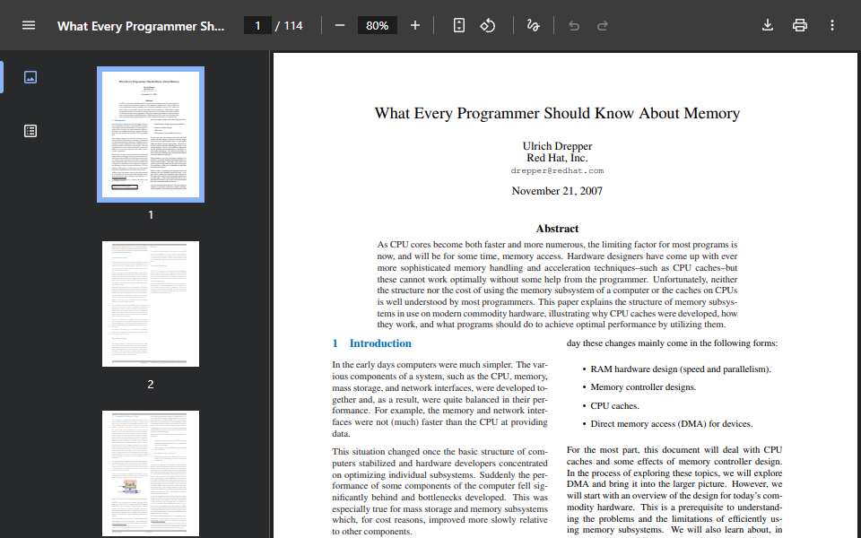
Task: Rotate the document counterclockwise
Action: (488, 25)
